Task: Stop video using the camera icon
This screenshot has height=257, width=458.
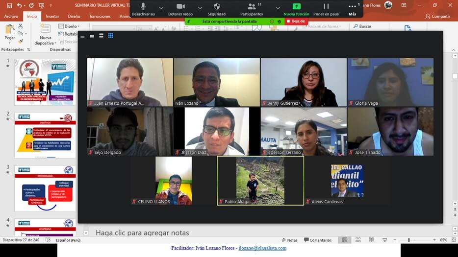Action: tap(180, 7)
